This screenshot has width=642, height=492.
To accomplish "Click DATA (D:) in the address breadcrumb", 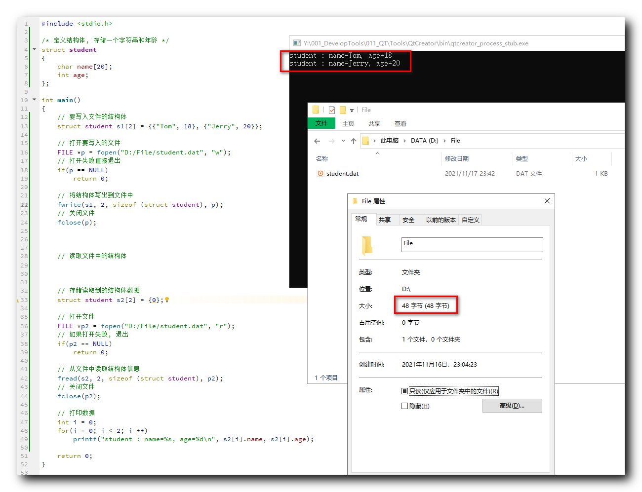I will coord(425,141).
